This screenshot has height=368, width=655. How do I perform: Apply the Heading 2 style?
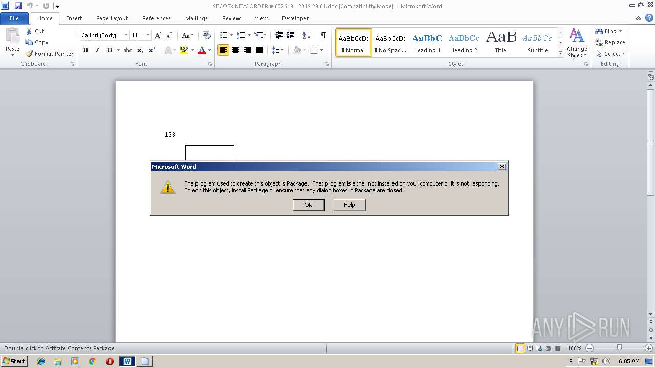coord(464,42)
